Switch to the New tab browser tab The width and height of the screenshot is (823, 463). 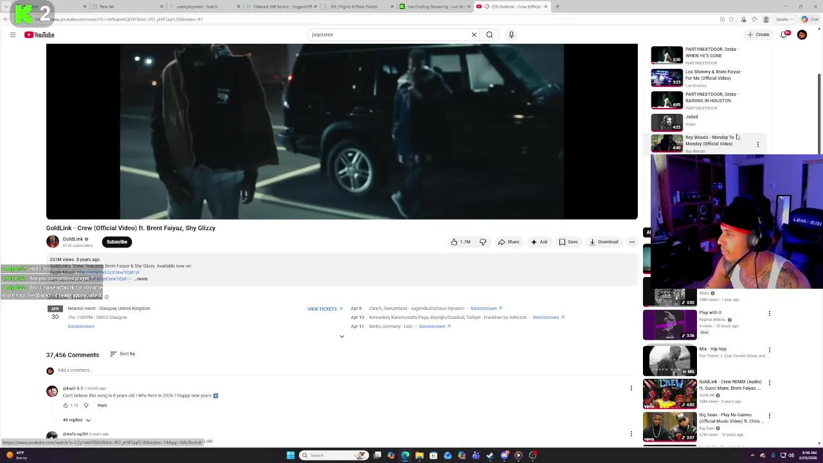point(127,6)
